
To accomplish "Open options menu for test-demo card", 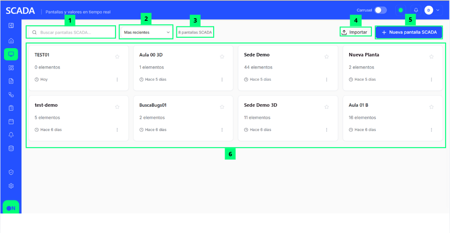I will click(x=117, y=130).
